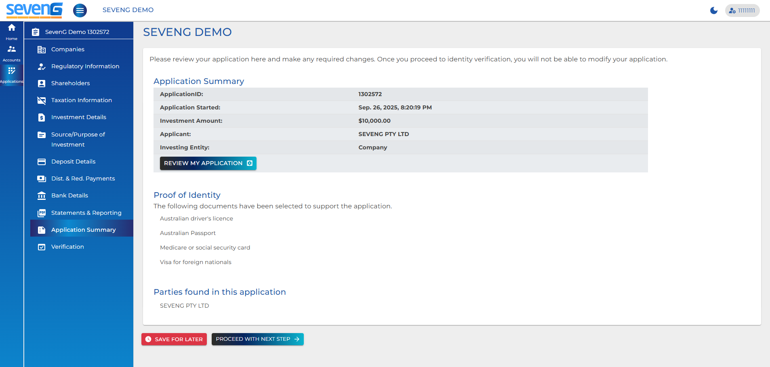Toggle dark mode with the moon icon
770x367 pixels.
point(713,11)
